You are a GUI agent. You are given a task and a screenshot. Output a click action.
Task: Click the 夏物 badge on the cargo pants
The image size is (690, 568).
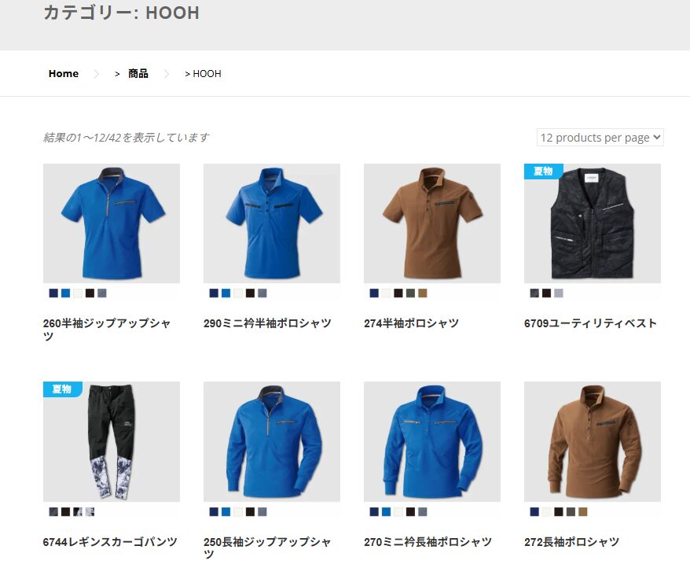(x=62, y=389)
